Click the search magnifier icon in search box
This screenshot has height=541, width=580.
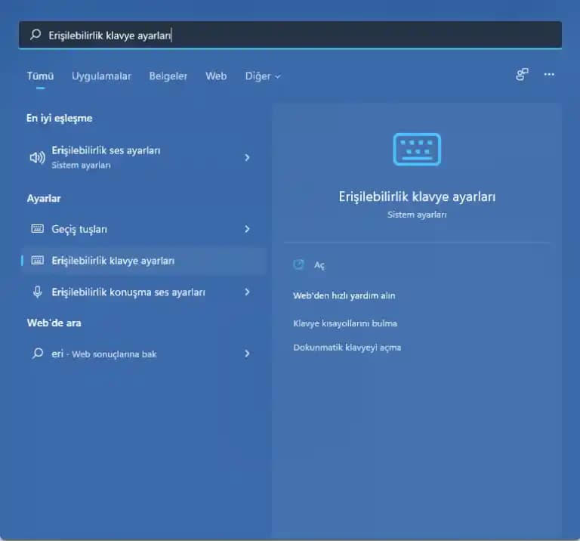click(x=35, y=35)
